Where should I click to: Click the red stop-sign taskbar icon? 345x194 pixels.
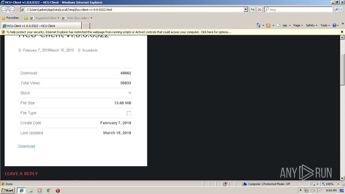pos(58,190)
